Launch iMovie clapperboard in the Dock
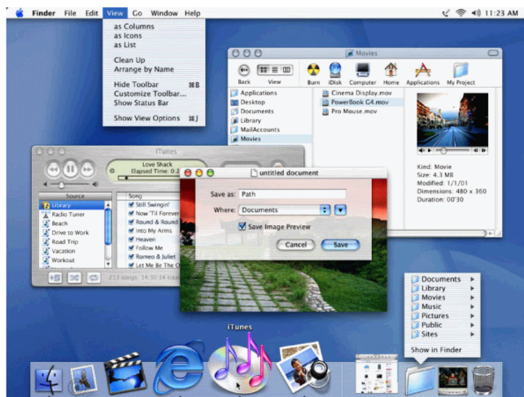The height and width of the screenshot is (397, 524). tap(124, 373)
